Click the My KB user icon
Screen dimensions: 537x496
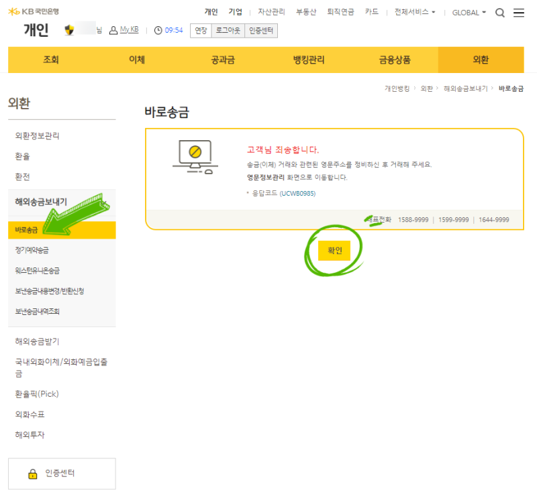113,30
